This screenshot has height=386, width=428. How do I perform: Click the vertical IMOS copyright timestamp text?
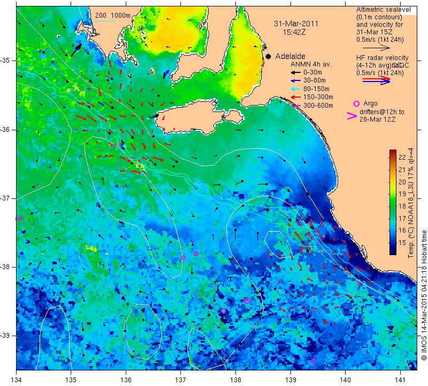[424, 295]
